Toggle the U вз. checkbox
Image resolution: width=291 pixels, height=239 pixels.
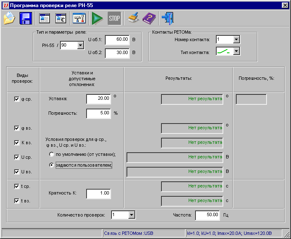tap(17, 172)
